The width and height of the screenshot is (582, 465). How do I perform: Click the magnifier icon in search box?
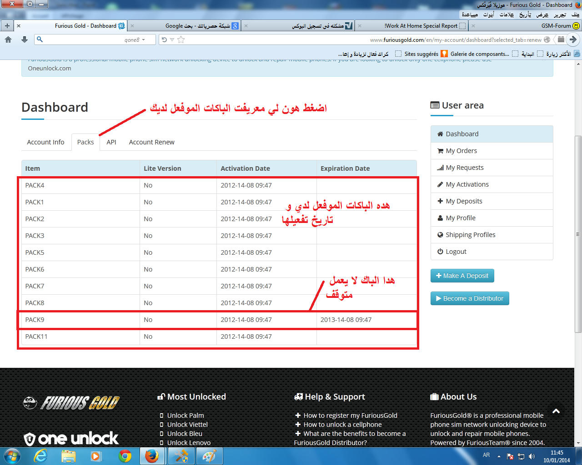pyautogui.click(x=40, y=40)
